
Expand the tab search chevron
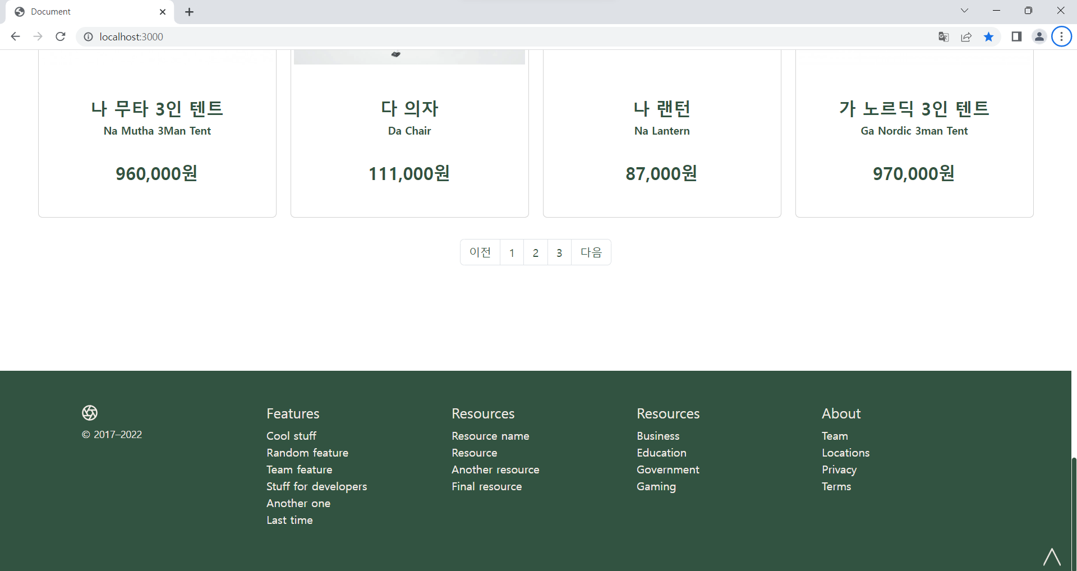pyautogui.click(x=964, y=11)
